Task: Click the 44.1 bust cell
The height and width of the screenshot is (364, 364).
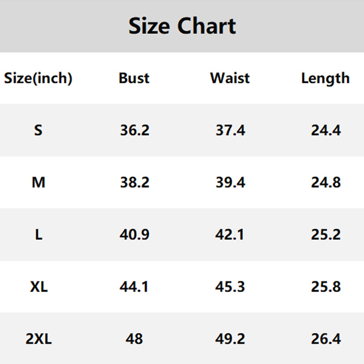Action: pos(134,287)
